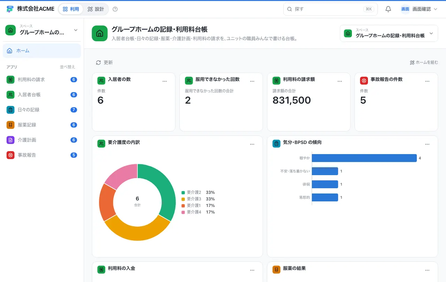Open the help question mark icon
Image resolution: width=446 pixels, height=282 pixels.
click(115, 9)
